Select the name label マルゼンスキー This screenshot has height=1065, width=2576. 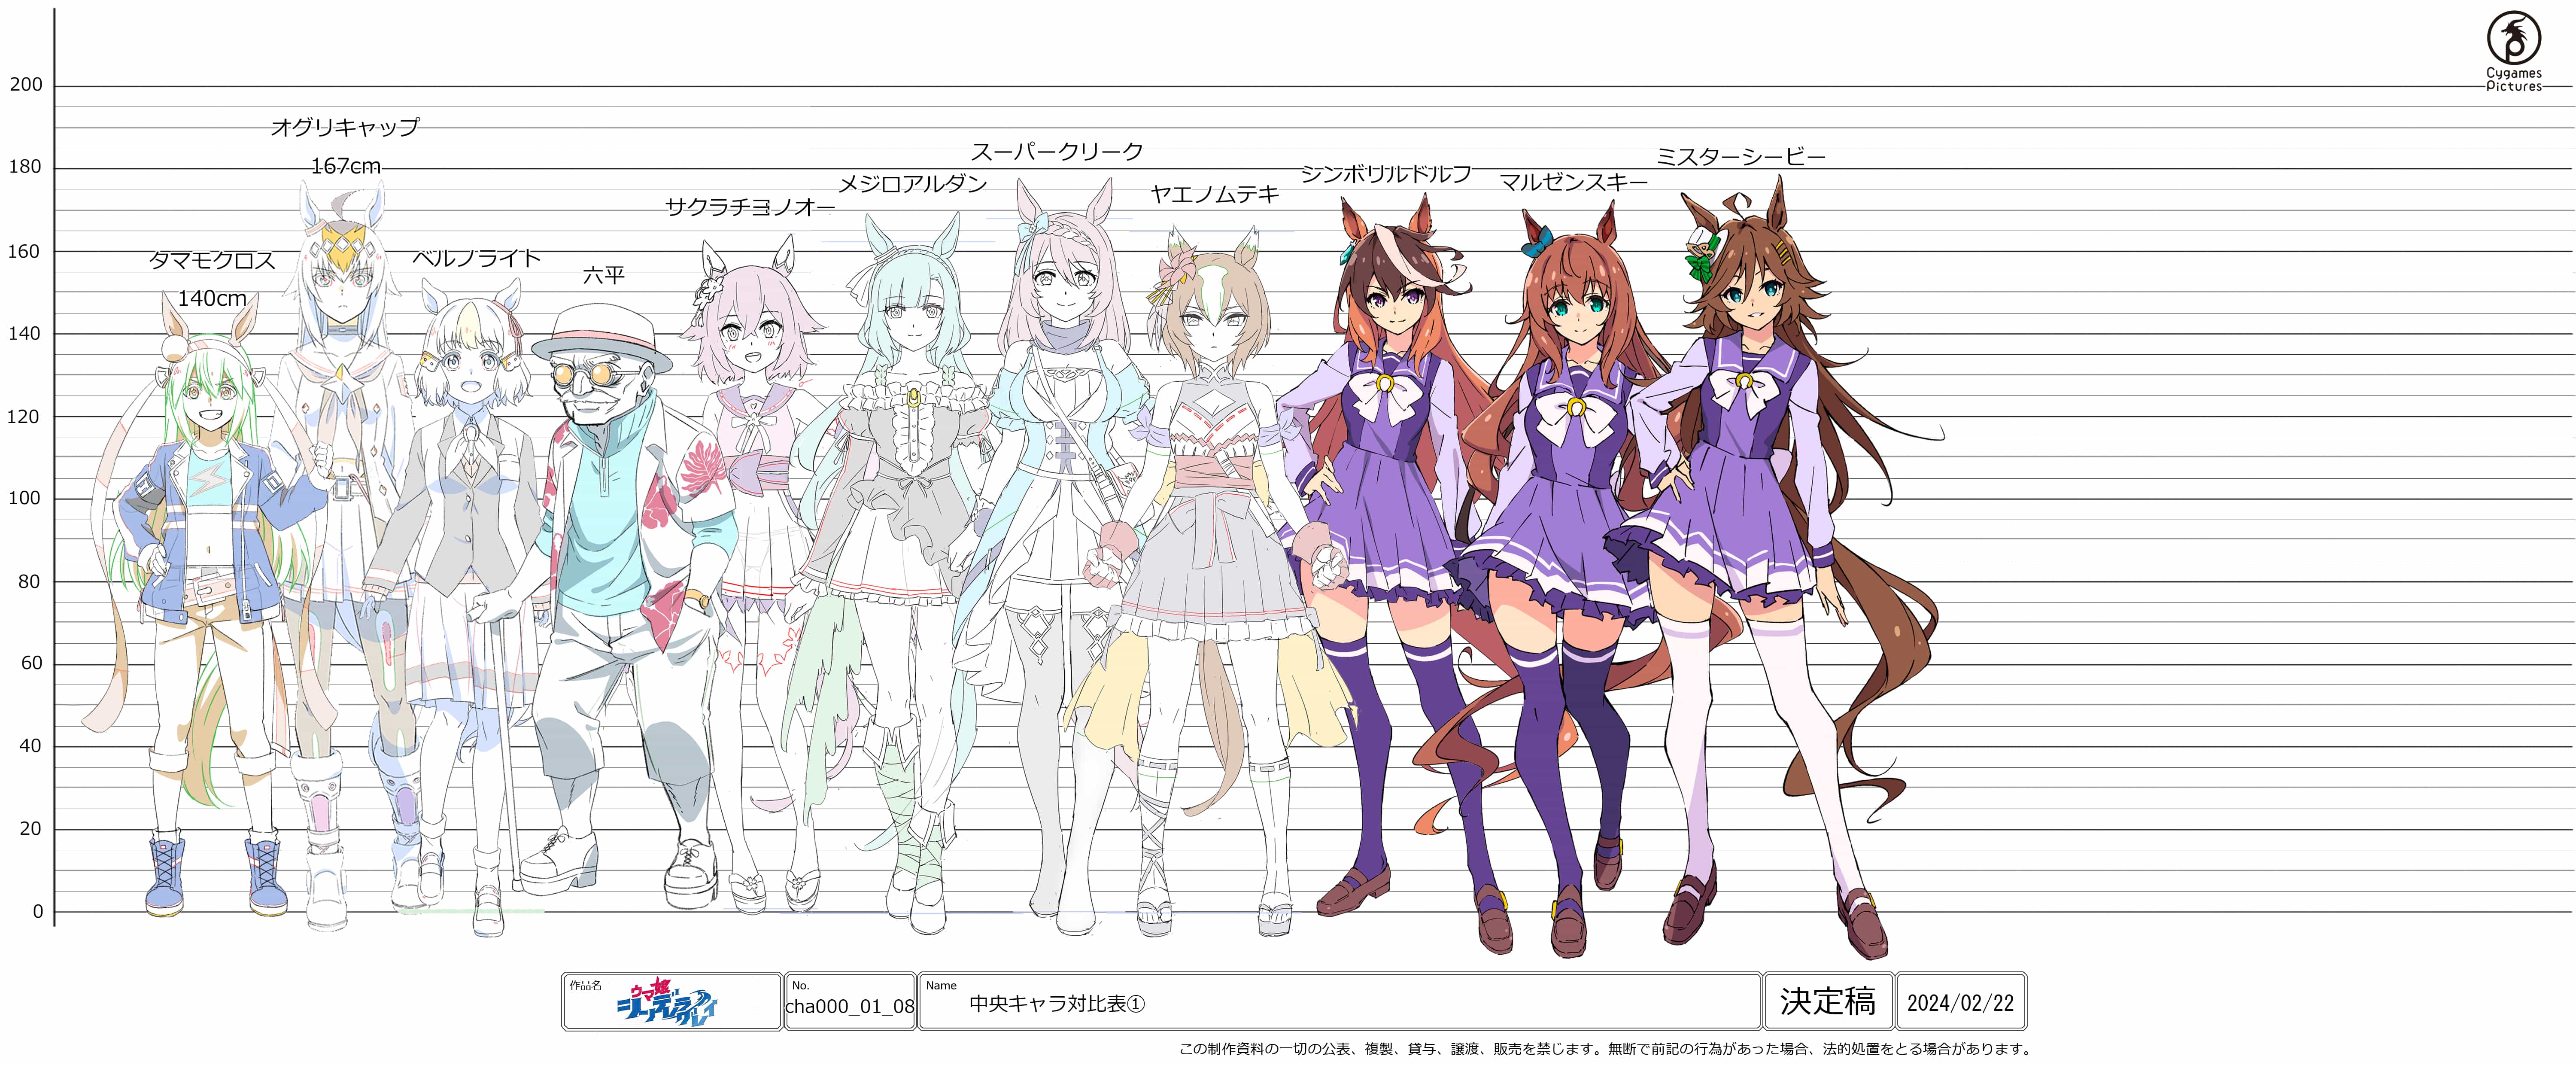click(x=1573, y=182)
